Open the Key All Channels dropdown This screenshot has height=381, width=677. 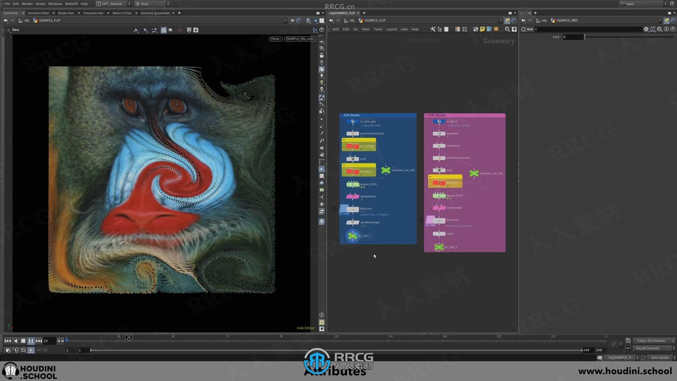tap(654, 348)
